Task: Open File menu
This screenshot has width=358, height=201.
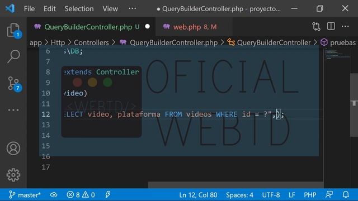Action: [x=29, y=9]
